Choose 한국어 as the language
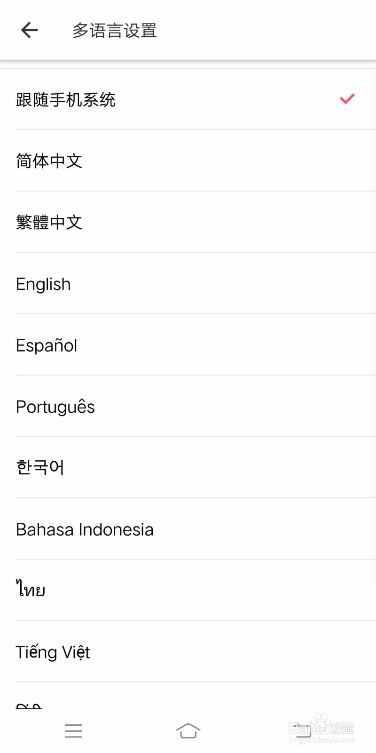 (40, 467)
